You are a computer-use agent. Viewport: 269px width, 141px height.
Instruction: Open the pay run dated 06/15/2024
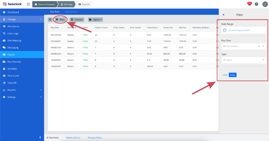point(133,35)
